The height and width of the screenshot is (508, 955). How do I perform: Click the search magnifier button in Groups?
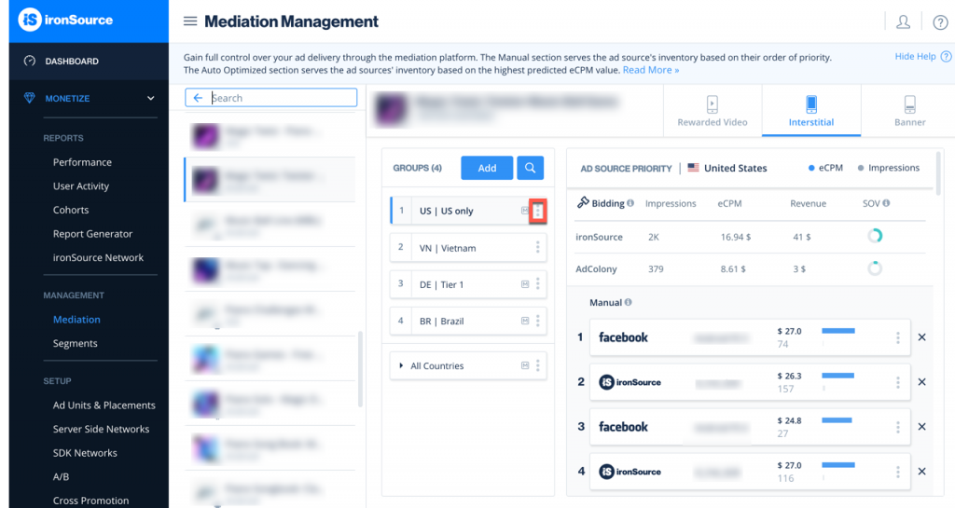(530, 168)
